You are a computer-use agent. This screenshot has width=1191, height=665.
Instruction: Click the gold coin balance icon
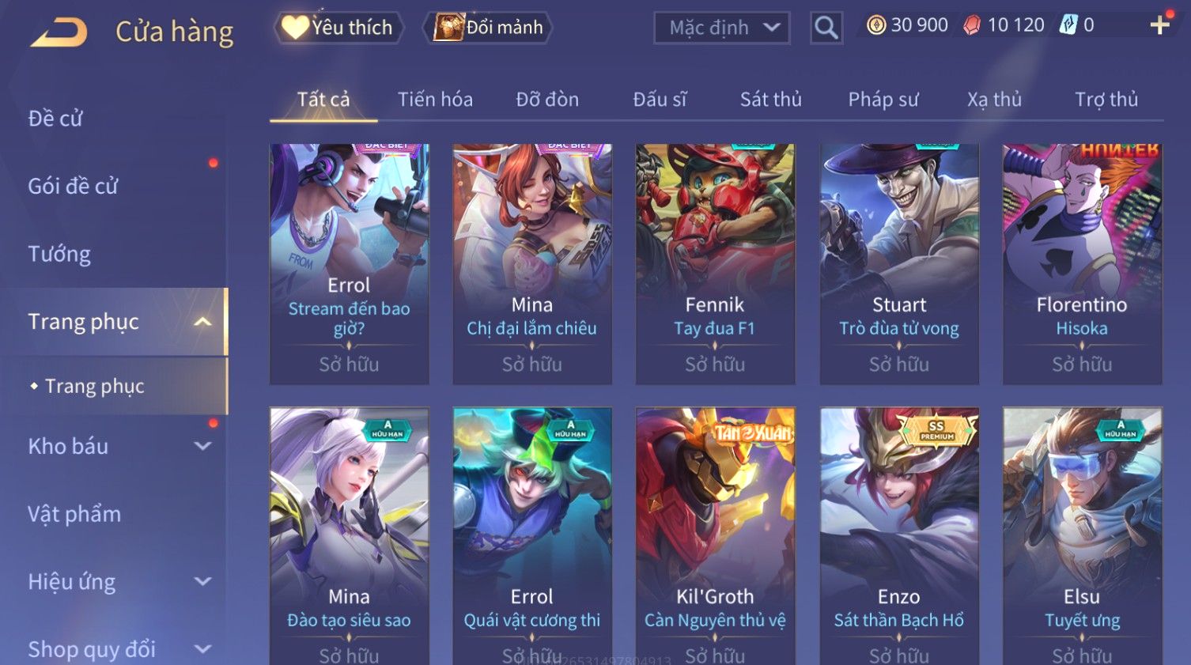[x=876, y=25]
